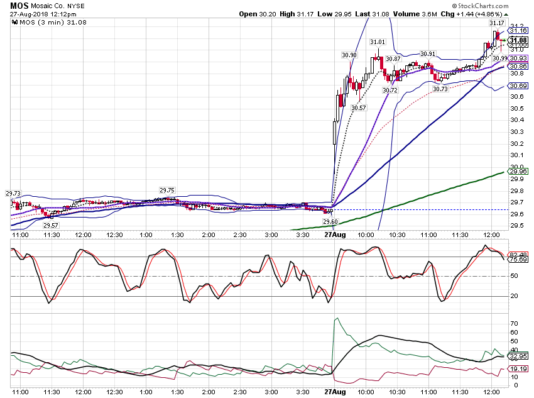This screenshot has width=534, height=398.
Task: Select the "High 31.17" reading in the header
Action: point(297,14)
